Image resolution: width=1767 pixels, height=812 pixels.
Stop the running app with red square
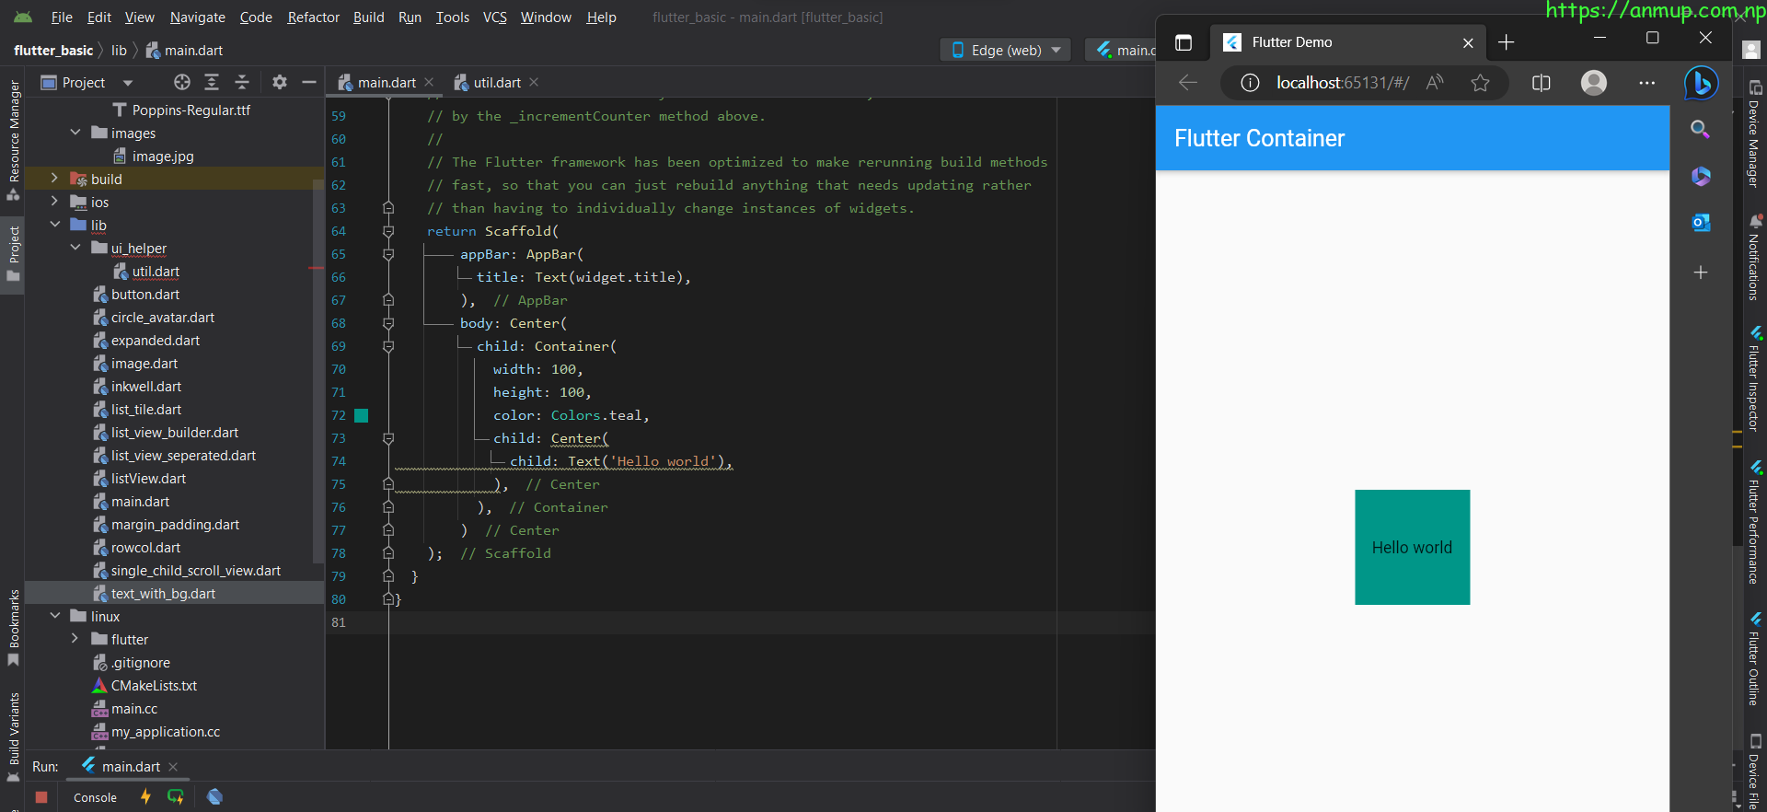click(x=41, y=797)
